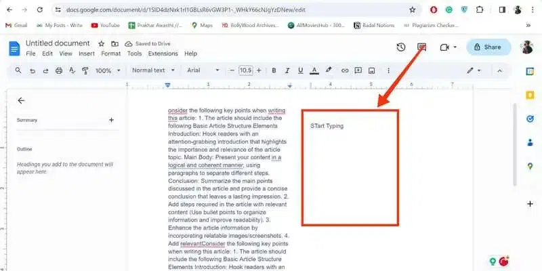Toggle bold formatting
This screenshot has height=271, width=542.
pos(274,70)
